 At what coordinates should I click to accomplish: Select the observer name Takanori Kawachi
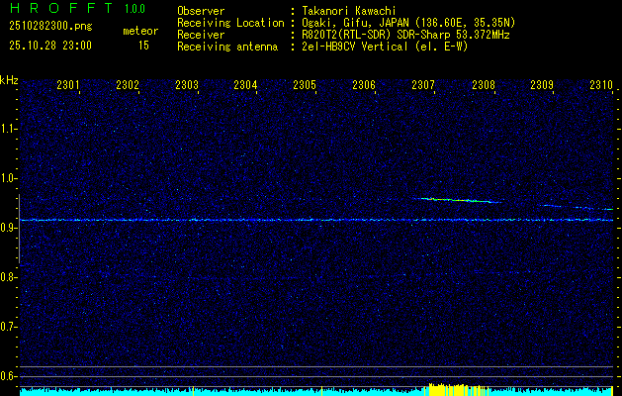350,10
